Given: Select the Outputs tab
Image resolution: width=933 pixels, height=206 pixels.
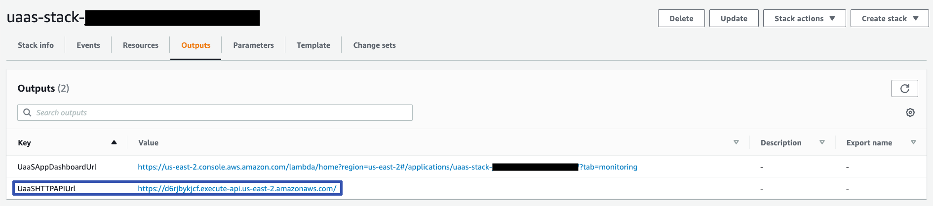Looking at the screenshot, I should click(195, 45).
